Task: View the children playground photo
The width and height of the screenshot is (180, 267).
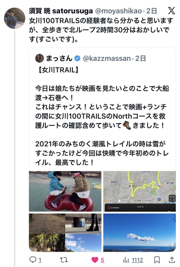Action: pyautogui.click(x=65, y=191)
